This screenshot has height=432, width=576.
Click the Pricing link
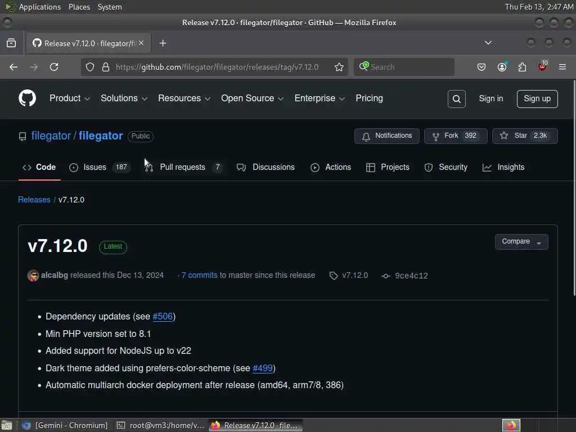369,98
